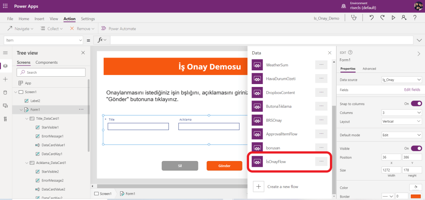Switch to the Advanced tab
425x200 pixels.
369,69
